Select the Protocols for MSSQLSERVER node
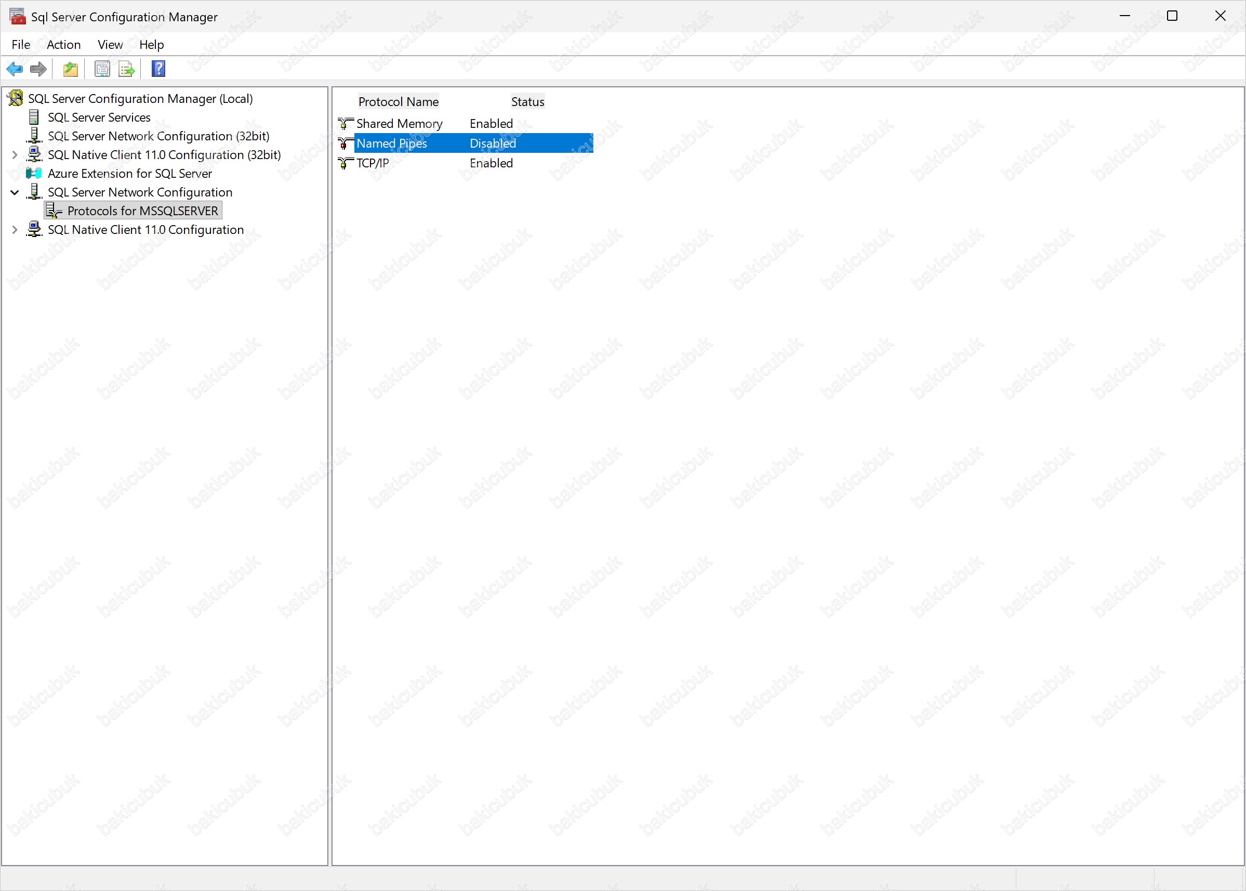Screen dimensions: 1246x891 coord(142,211)
